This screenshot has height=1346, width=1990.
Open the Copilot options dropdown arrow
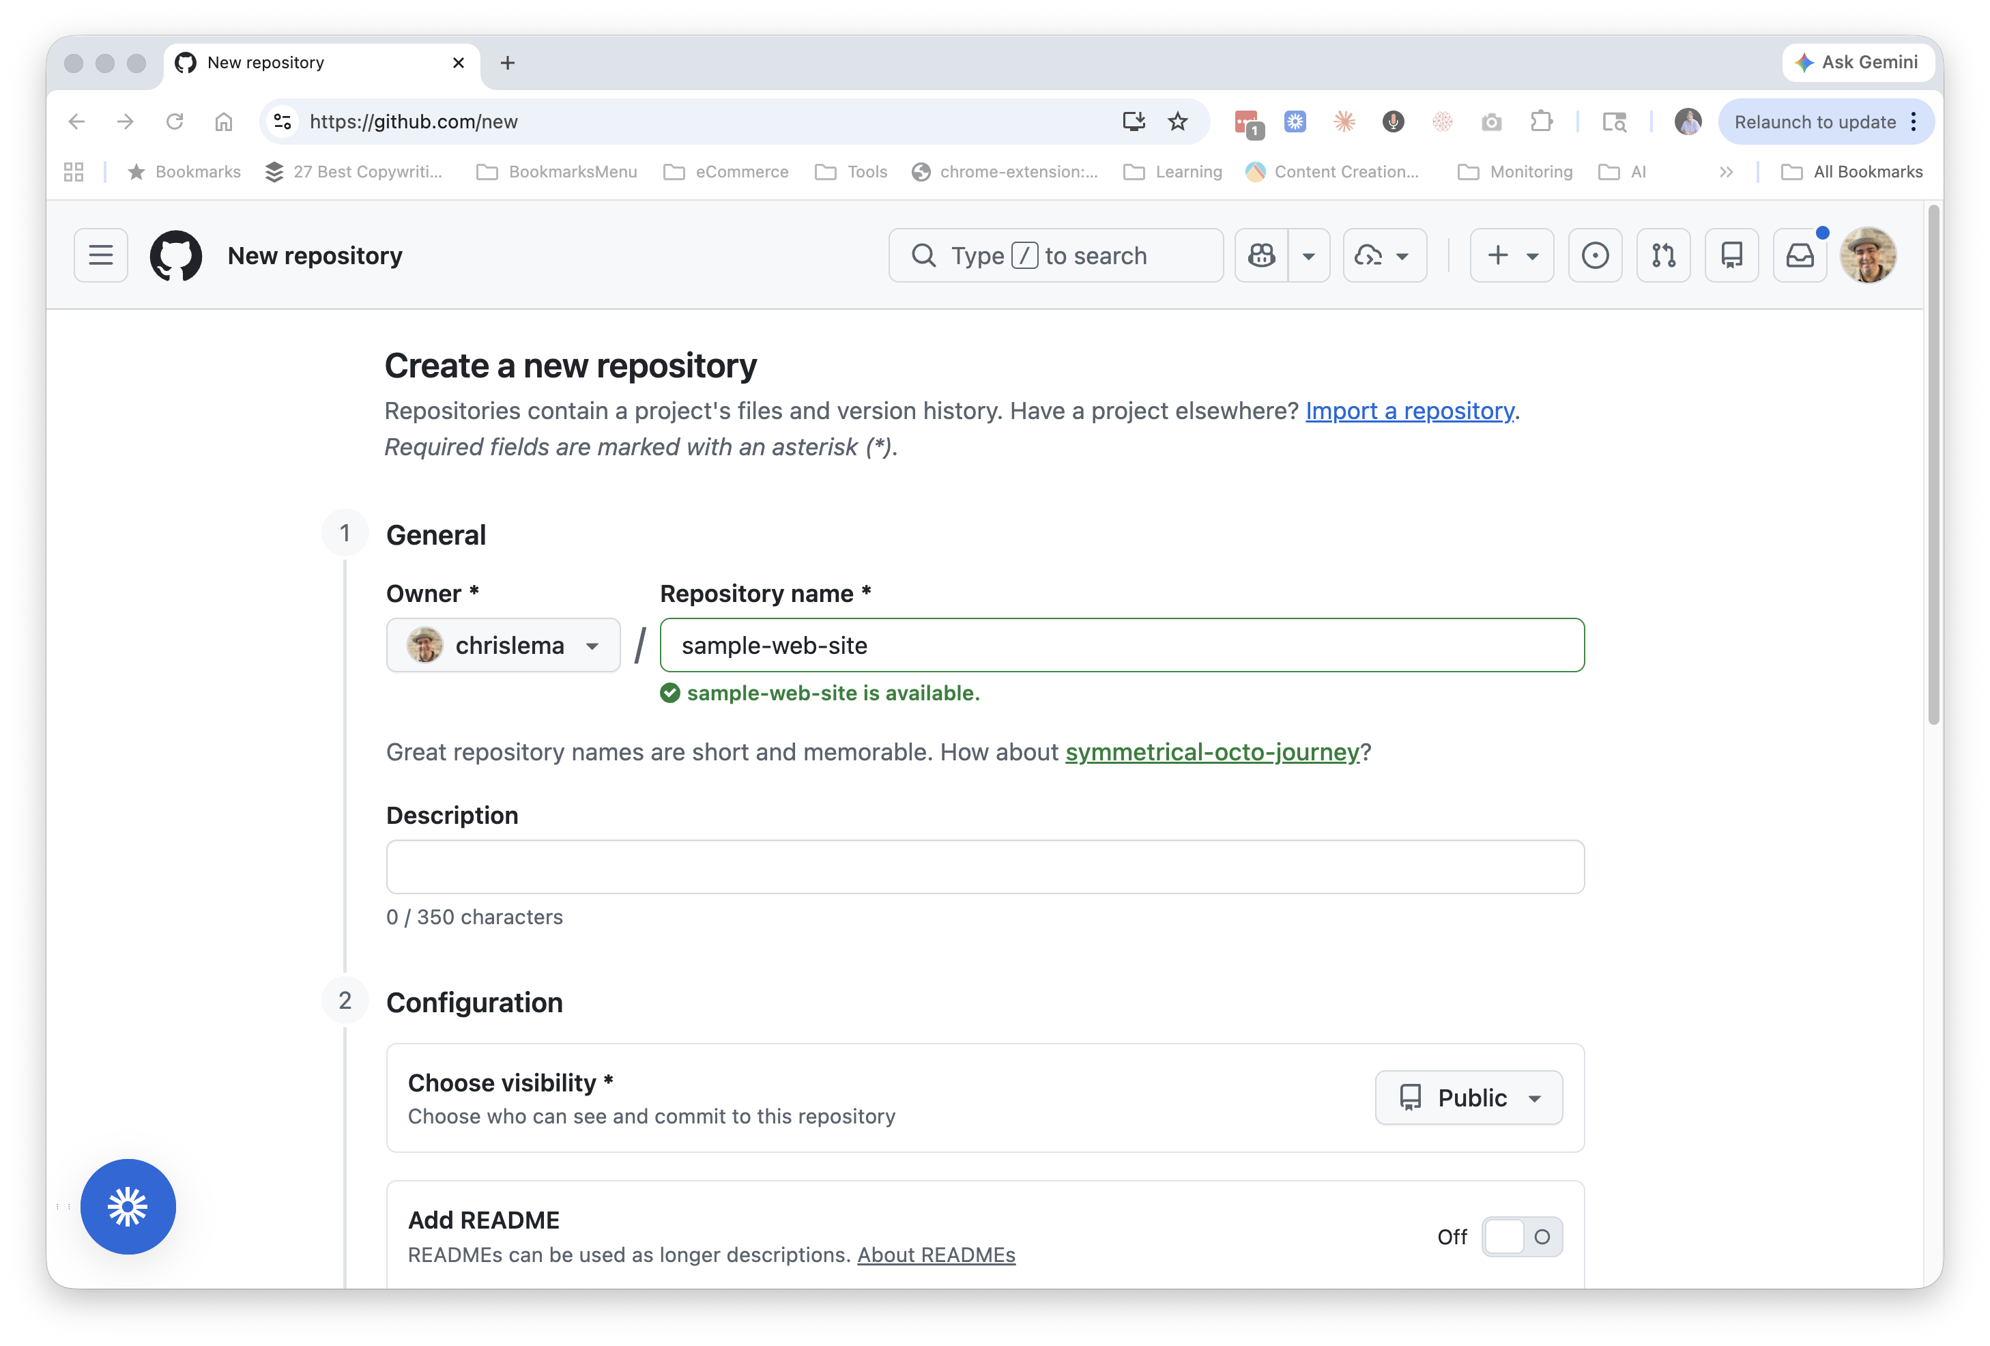(1308, 255)
